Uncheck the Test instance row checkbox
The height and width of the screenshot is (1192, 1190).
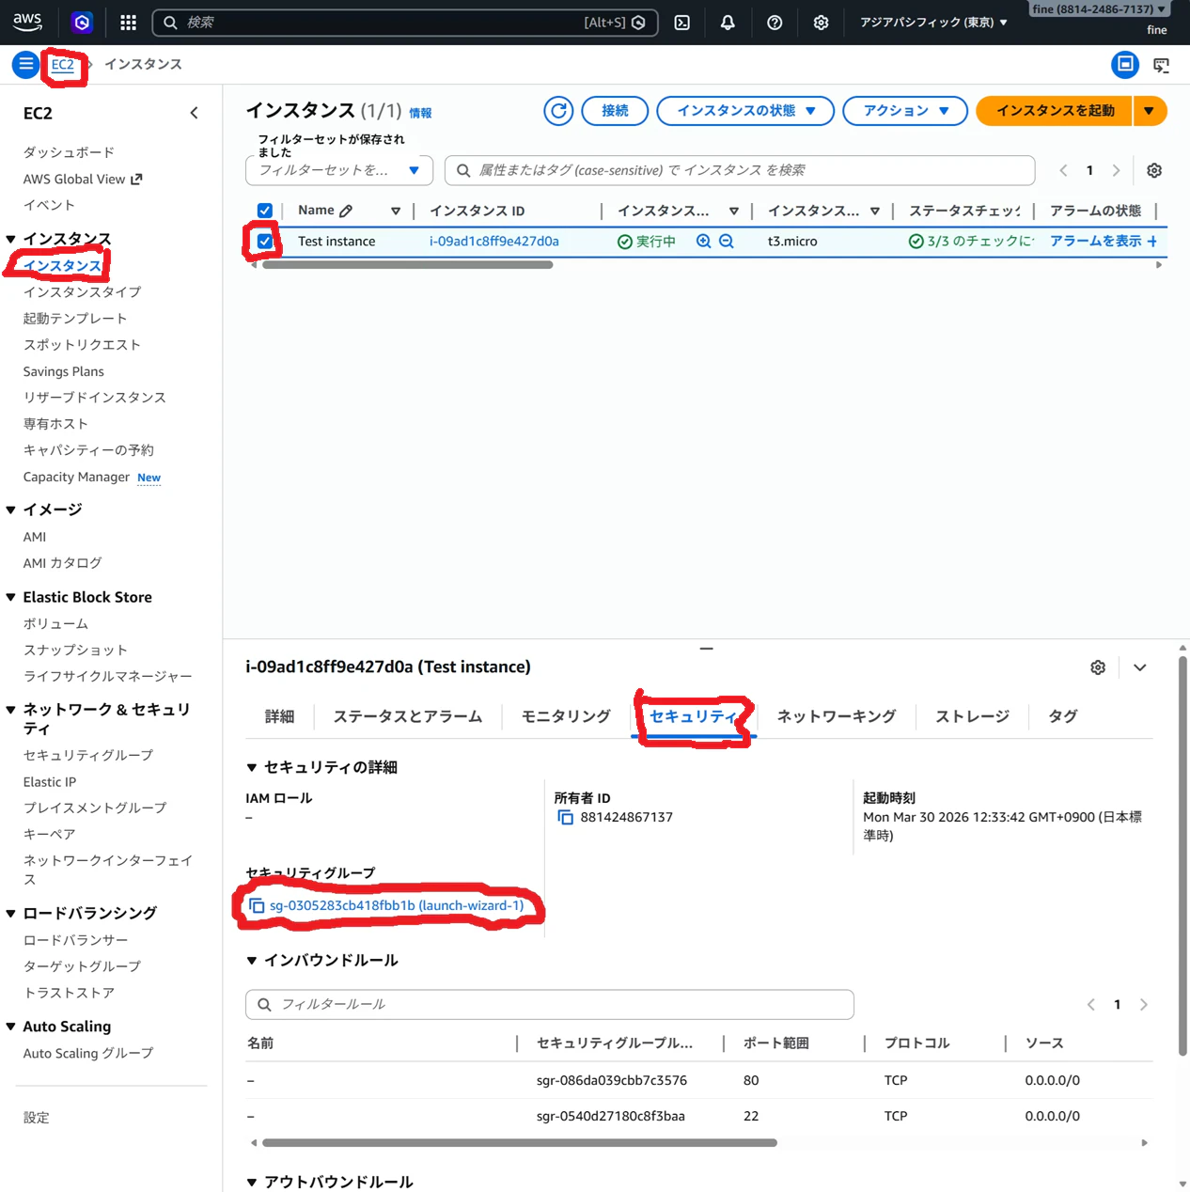265,242
